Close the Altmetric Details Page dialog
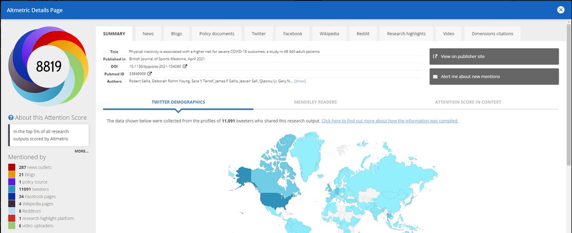The height and width of the screenshot is (233, 572). pos(561,10)
